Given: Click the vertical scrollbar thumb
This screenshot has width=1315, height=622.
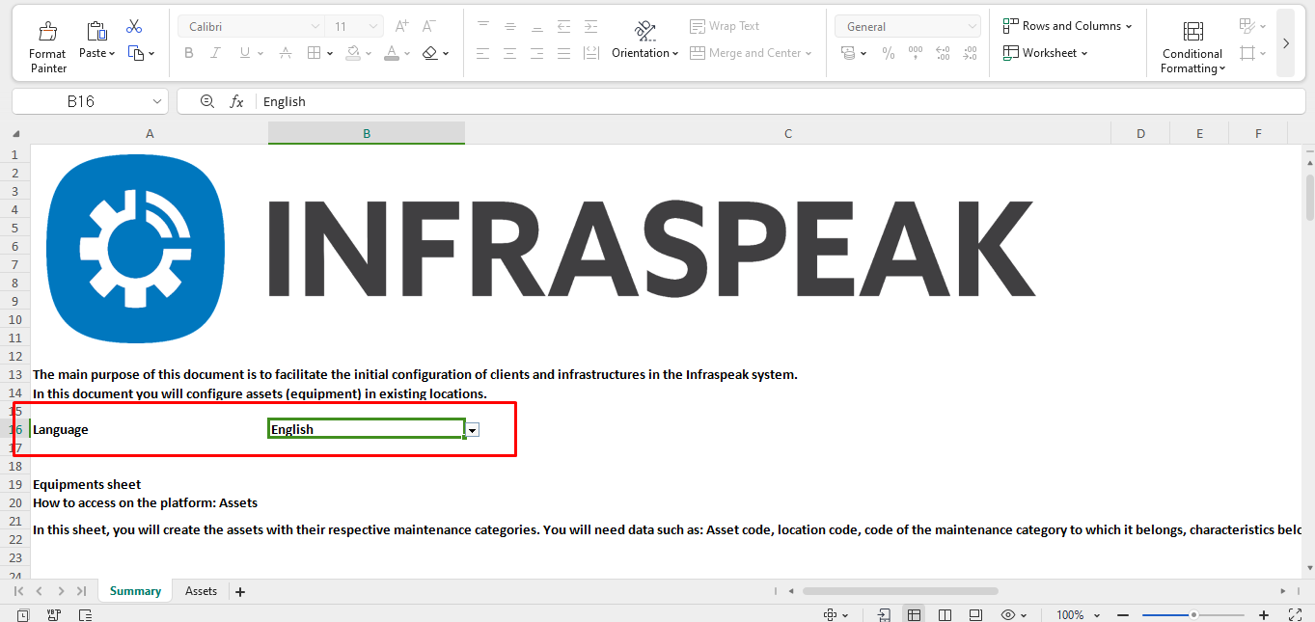Looking at the screenshot, I should (1309, 198).
